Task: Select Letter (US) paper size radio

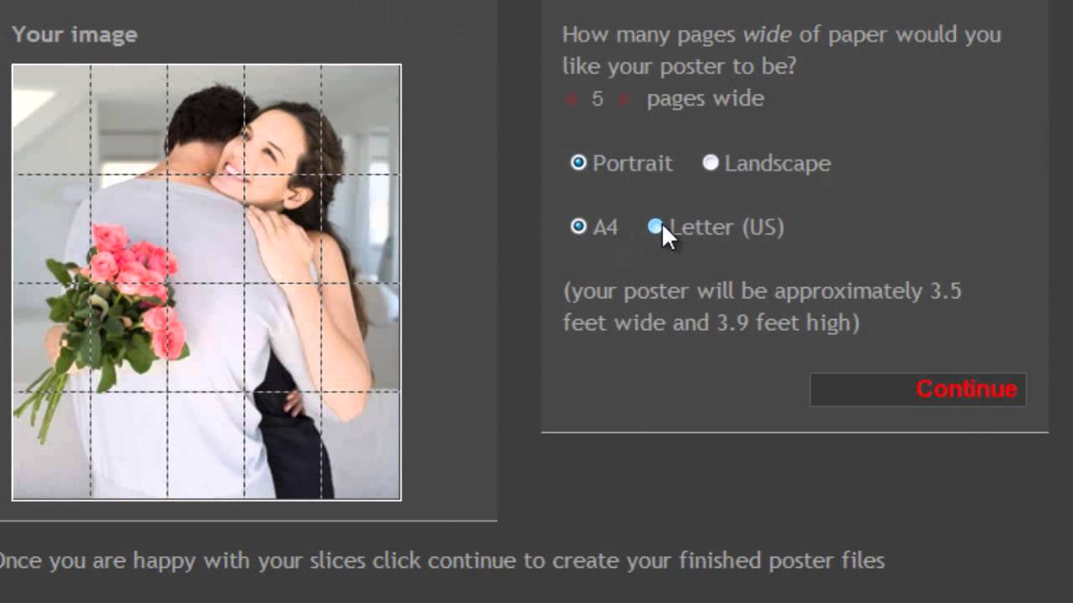Action: (x=656, y=226)
